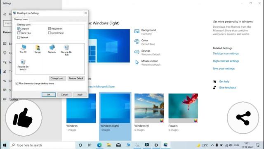264x149 pixels.
Task: Click the volume icon in system tray
Action: point(231,145)
